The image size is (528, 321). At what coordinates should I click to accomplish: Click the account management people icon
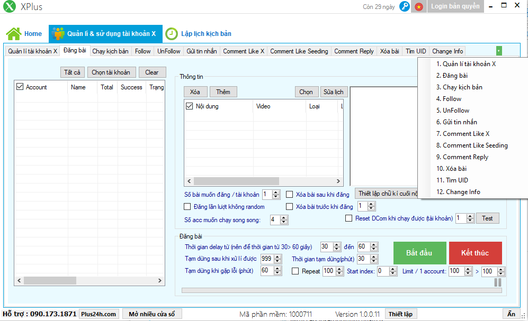[58, 34]
